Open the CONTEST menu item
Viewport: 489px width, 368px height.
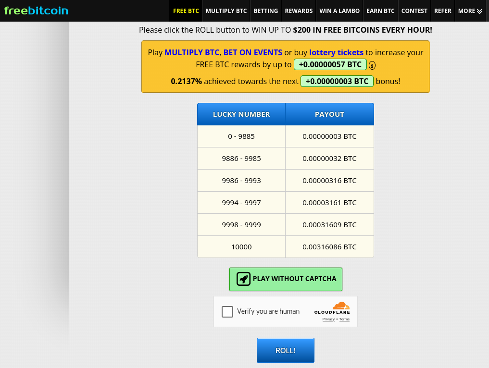pos(414,11)
